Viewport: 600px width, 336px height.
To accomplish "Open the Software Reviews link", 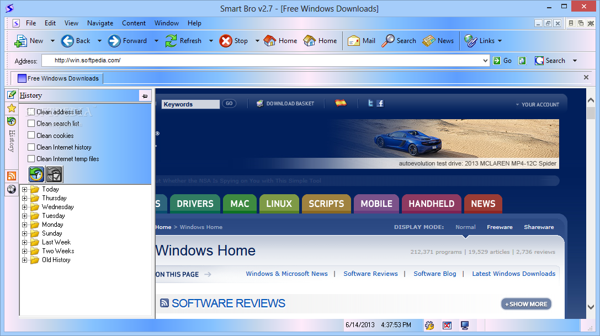I will click(370, 274).
